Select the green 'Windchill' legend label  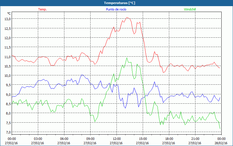tap(190, 9)
